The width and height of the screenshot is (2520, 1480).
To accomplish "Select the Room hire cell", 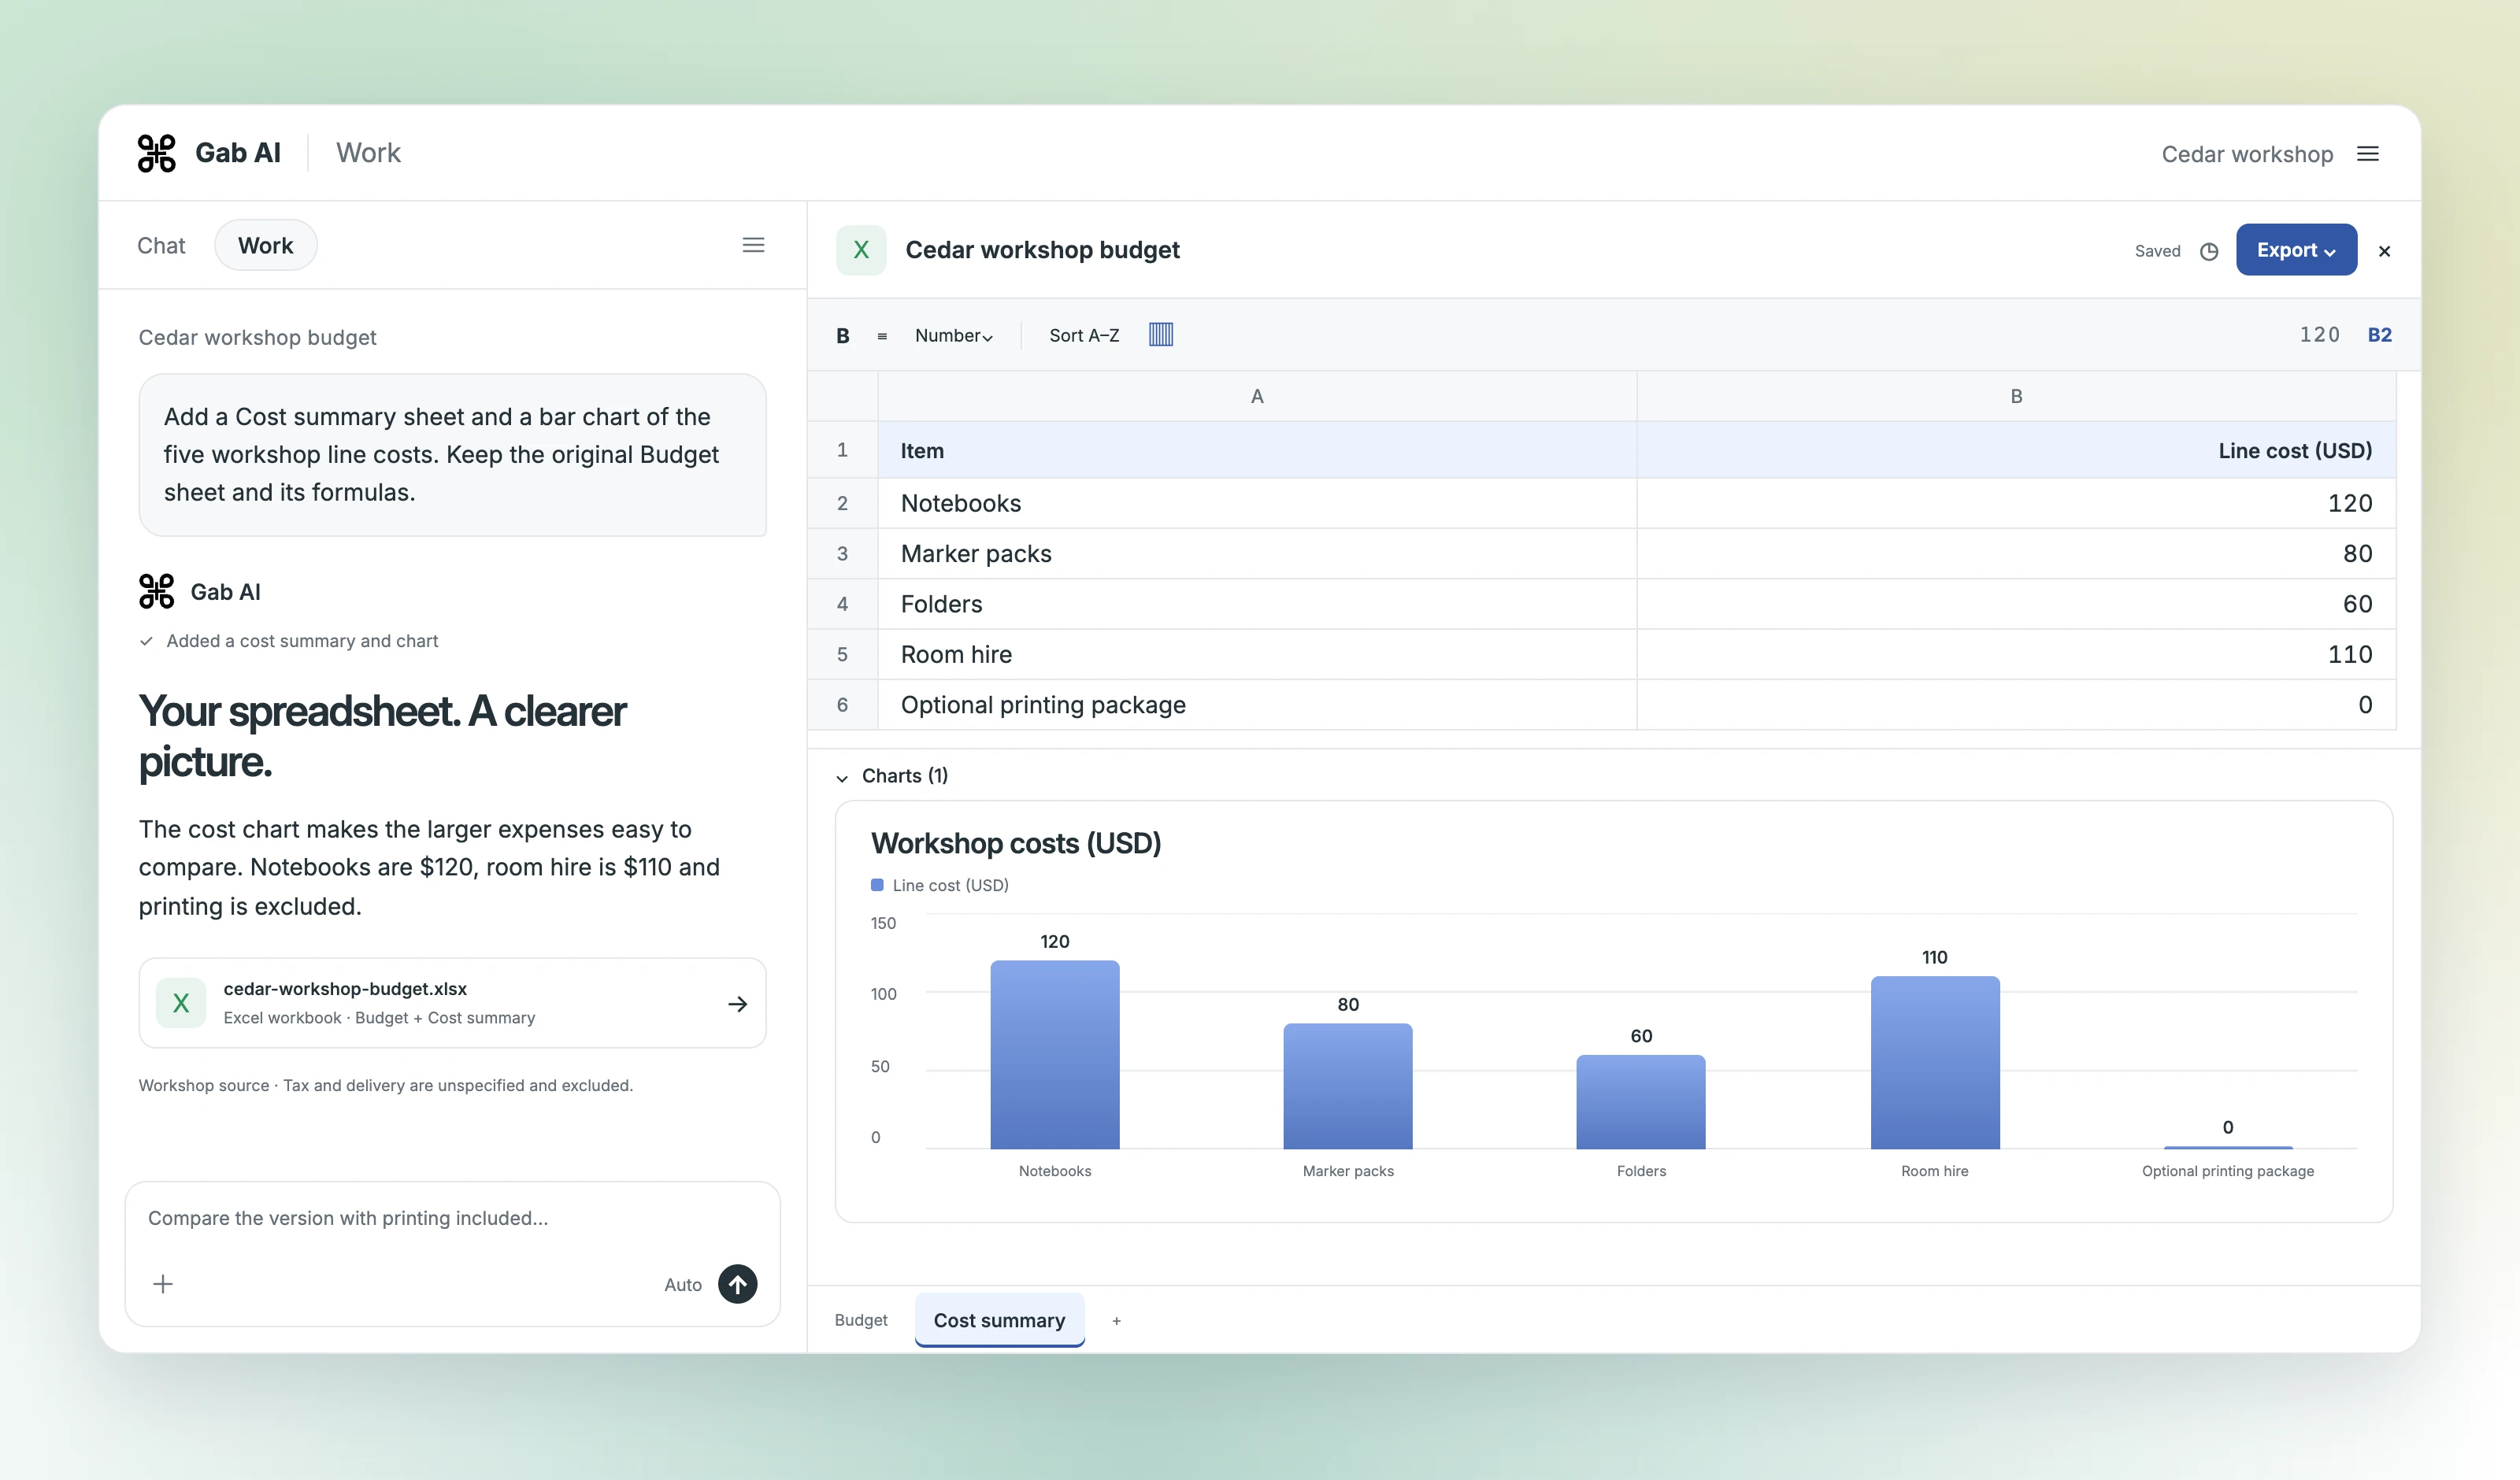I will (x=1257, y=654).
